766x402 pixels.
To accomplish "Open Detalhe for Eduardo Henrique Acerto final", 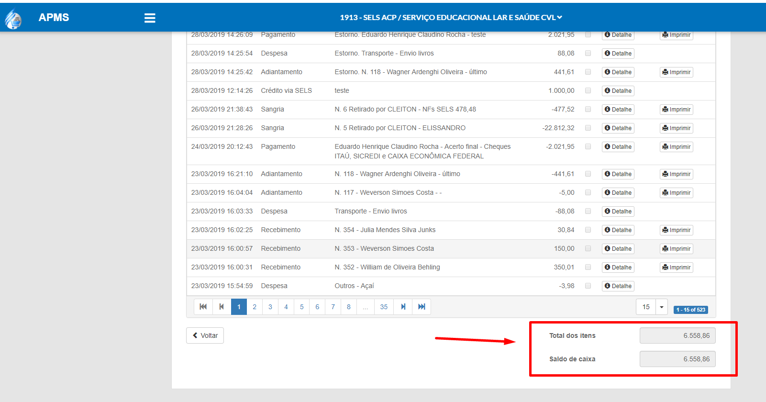I will point(618,147).
